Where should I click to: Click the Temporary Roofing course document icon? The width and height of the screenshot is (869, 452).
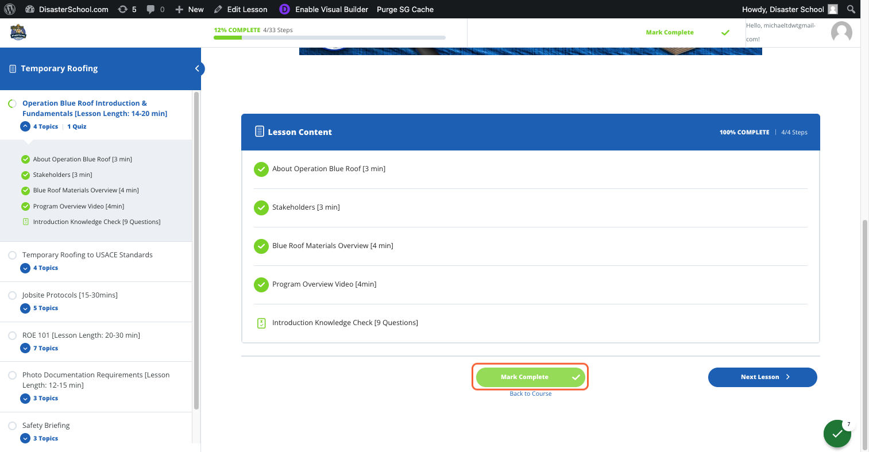(x=13, y=68)
